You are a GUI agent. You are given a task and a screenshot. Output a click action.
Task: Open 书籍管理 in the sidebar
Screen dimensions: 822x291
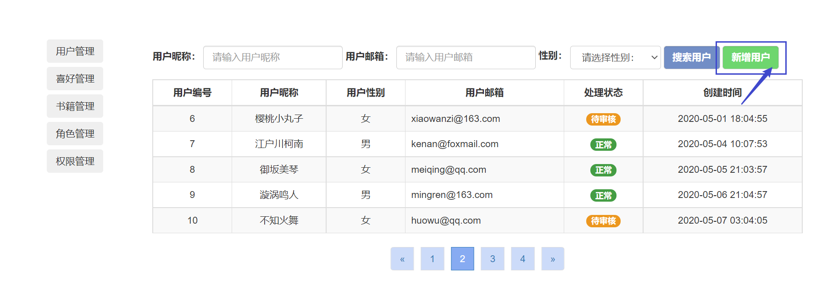(x=75, y=106)
